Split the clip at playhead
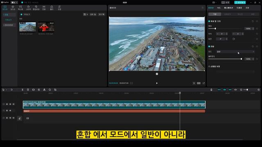The height and width of the screenshot is (147, 262). click(x=23, y=90)
